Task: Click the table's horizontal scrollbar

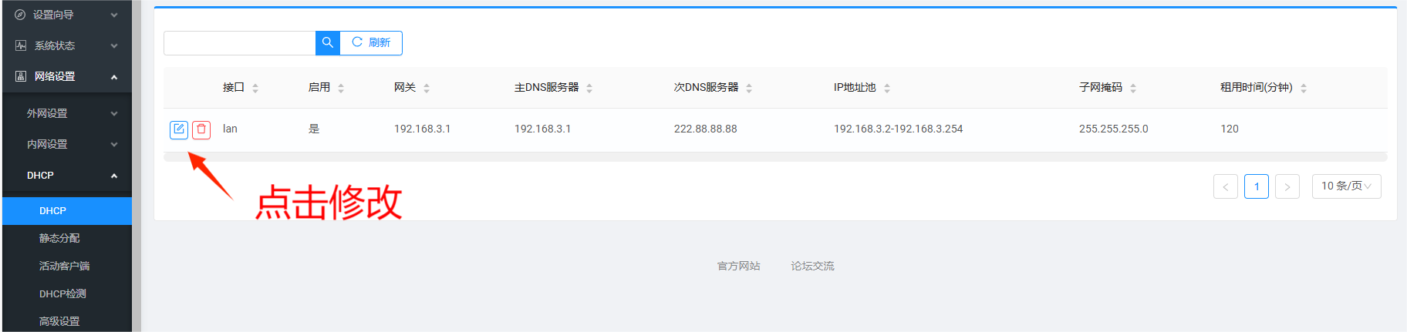Action: [x=774, y=157]
